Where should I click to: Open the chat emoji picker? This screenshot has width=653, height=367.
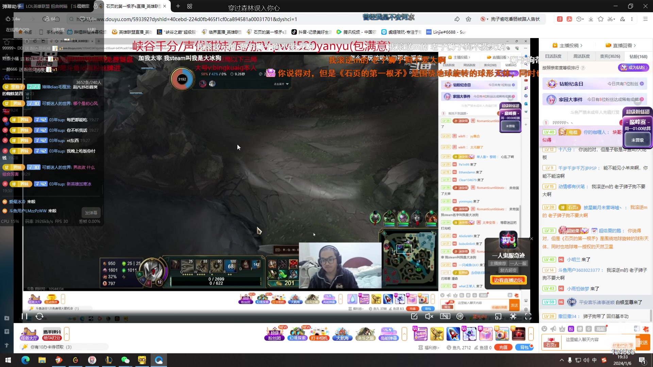pyautogui.click(x=545, y=329)
